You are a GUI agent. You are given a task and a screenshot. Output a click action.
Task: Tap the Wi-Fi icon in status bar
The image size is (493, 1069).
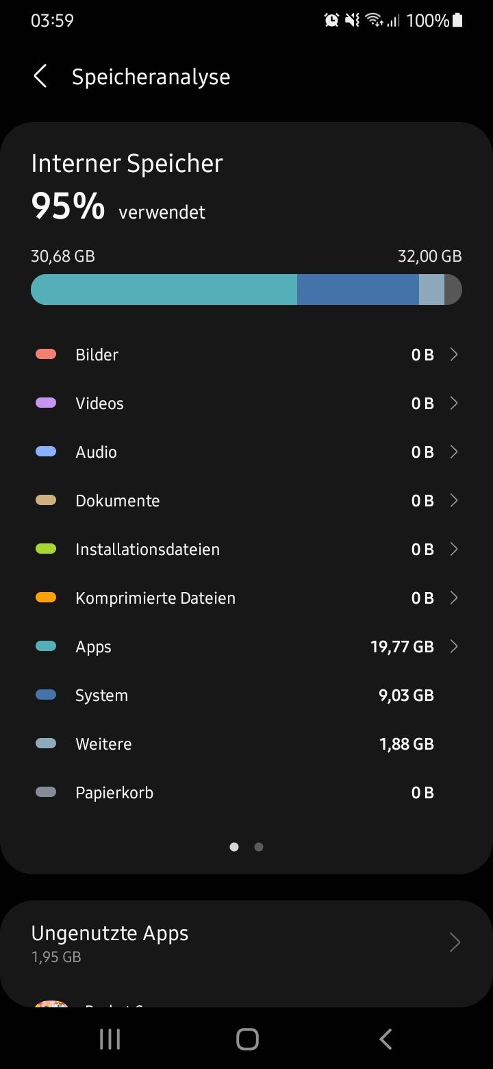point(374,21)
